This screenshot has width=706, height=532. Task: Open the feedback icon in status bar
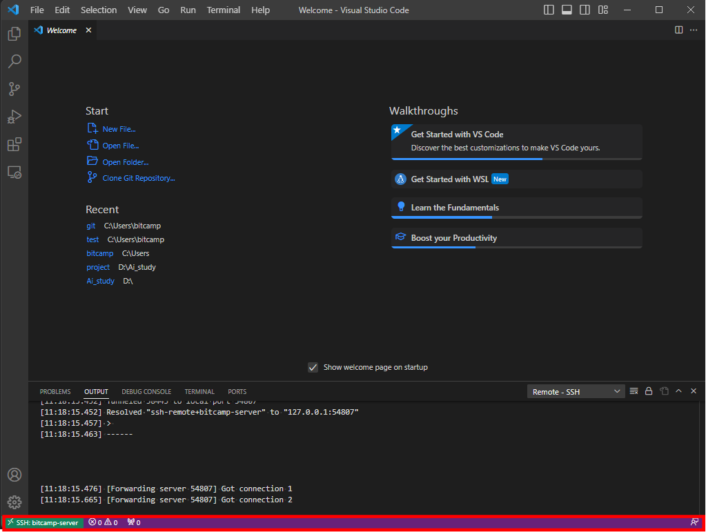(694, 522)
